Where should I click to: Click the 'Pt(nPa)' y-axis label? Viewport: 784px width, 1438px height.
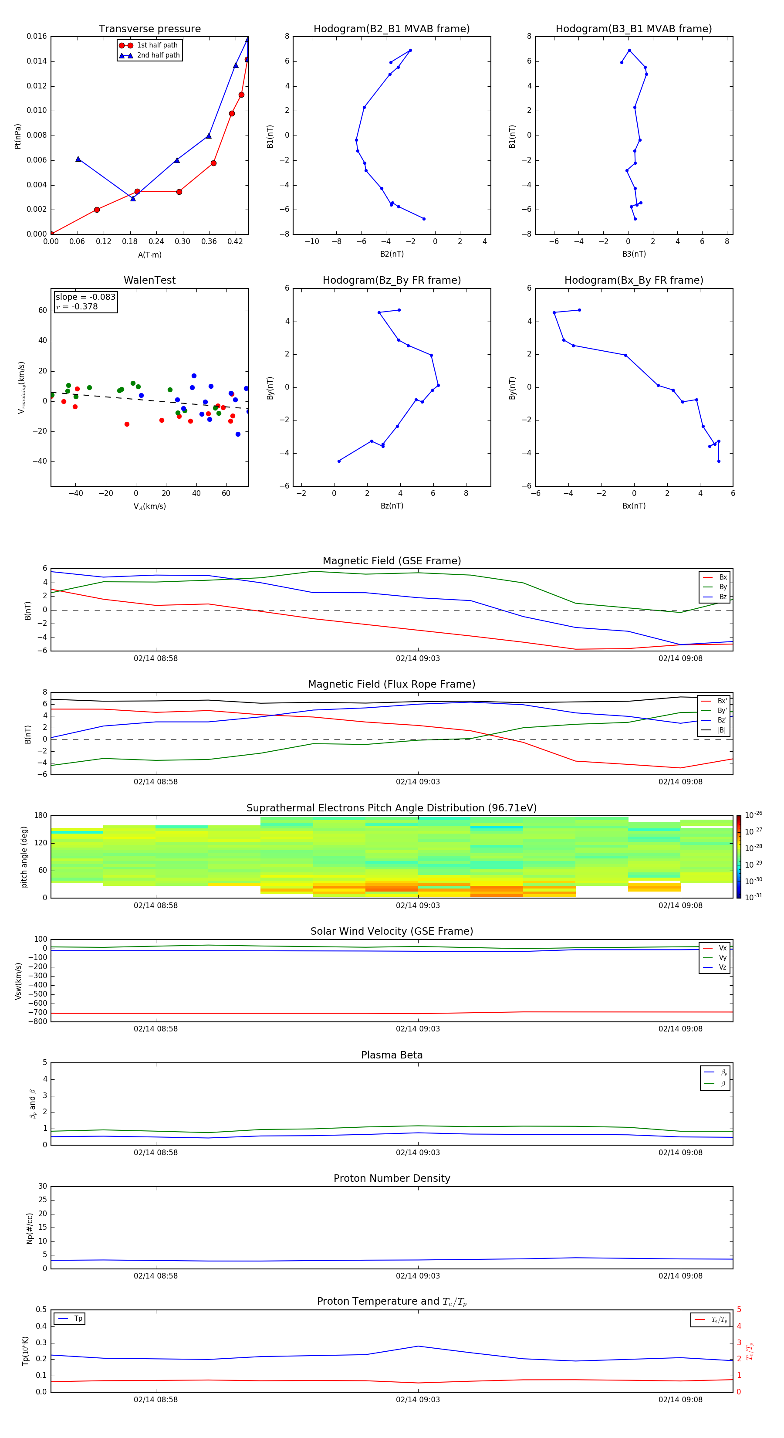(17, 136)
